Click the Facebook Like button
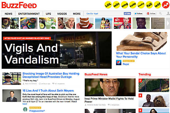170x113 pixels. (x=127, y=13)
